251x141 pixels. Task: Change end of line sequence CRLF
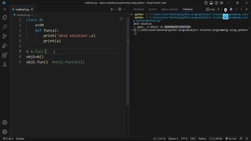pyautogui.click(x=193, y=139)
